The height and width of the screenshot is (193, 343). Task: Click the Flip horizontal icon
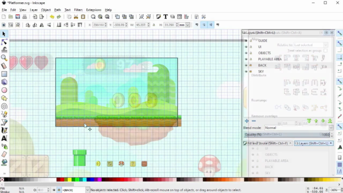coord(42,25)
